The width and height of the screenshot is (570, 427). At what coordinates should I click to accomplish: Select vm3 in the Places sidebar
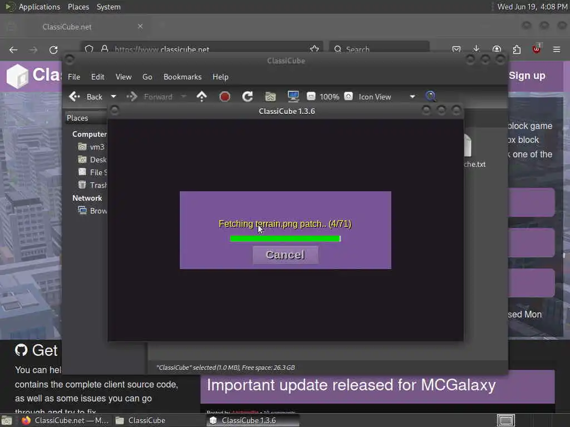click(92, 147)
